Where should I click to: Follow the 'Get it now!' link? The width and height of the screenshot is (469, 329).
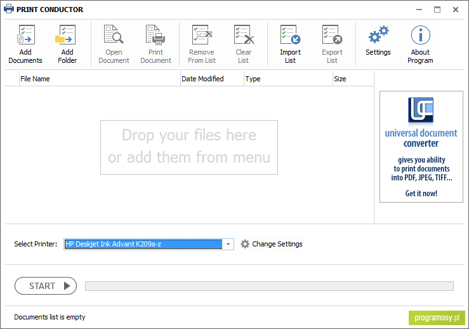coord(421,193)
